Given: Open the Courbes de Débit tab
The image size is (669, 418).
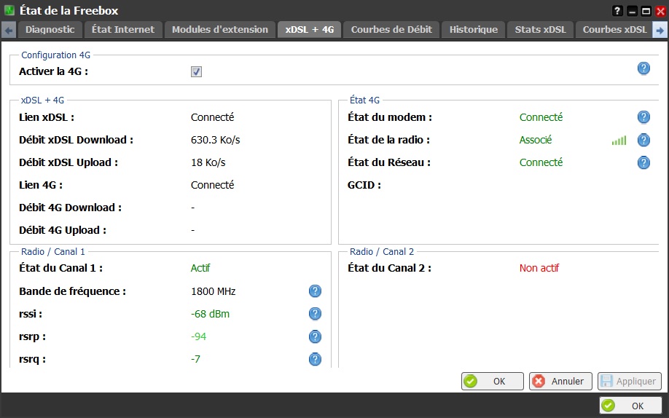Looking at the screenshot, I should [391, 29].
